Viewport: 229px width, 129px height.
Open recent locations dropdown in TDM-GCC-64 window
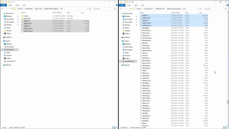click(127, 9)
